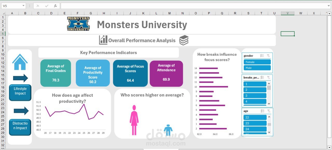Click the bar for 2 breaks

point(213,129)
